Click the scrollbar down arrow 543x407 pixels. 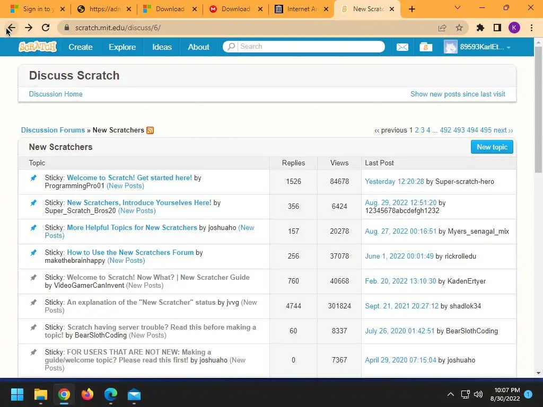coord(538,373)
